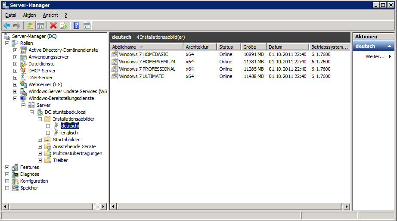This screenshot has height=221, width=397.
Task: Expand the Features node in tree
Action: pos(7,167)
